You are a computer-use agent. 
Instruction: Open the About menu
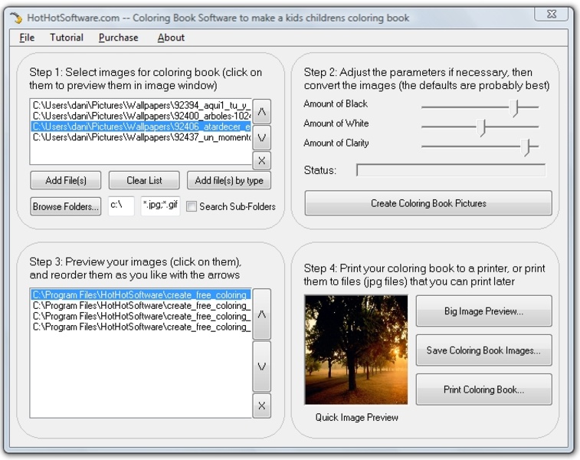tap(171, 38)
